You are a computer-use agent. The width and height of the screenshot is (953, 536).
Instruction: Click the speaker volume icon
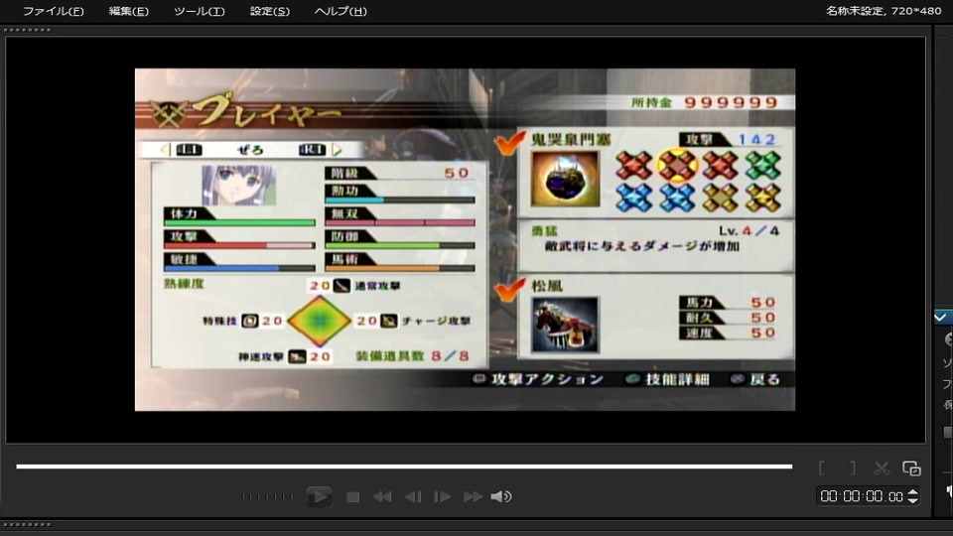pyautogui.click(x=500, y=497)
